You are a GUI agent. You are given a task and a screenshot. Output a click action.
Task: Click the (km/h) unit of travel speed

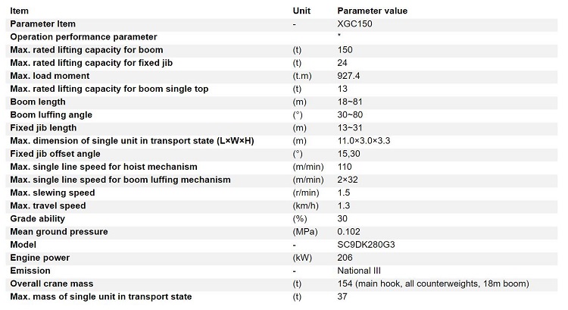point(305,206)
